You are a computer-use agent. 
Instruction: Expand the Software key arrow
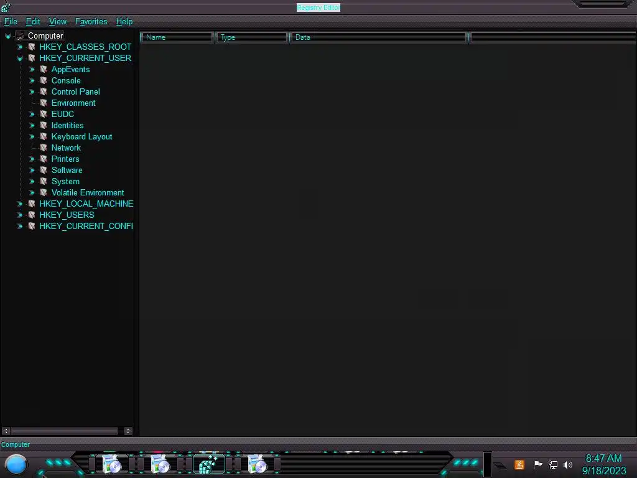coord(31,171)
